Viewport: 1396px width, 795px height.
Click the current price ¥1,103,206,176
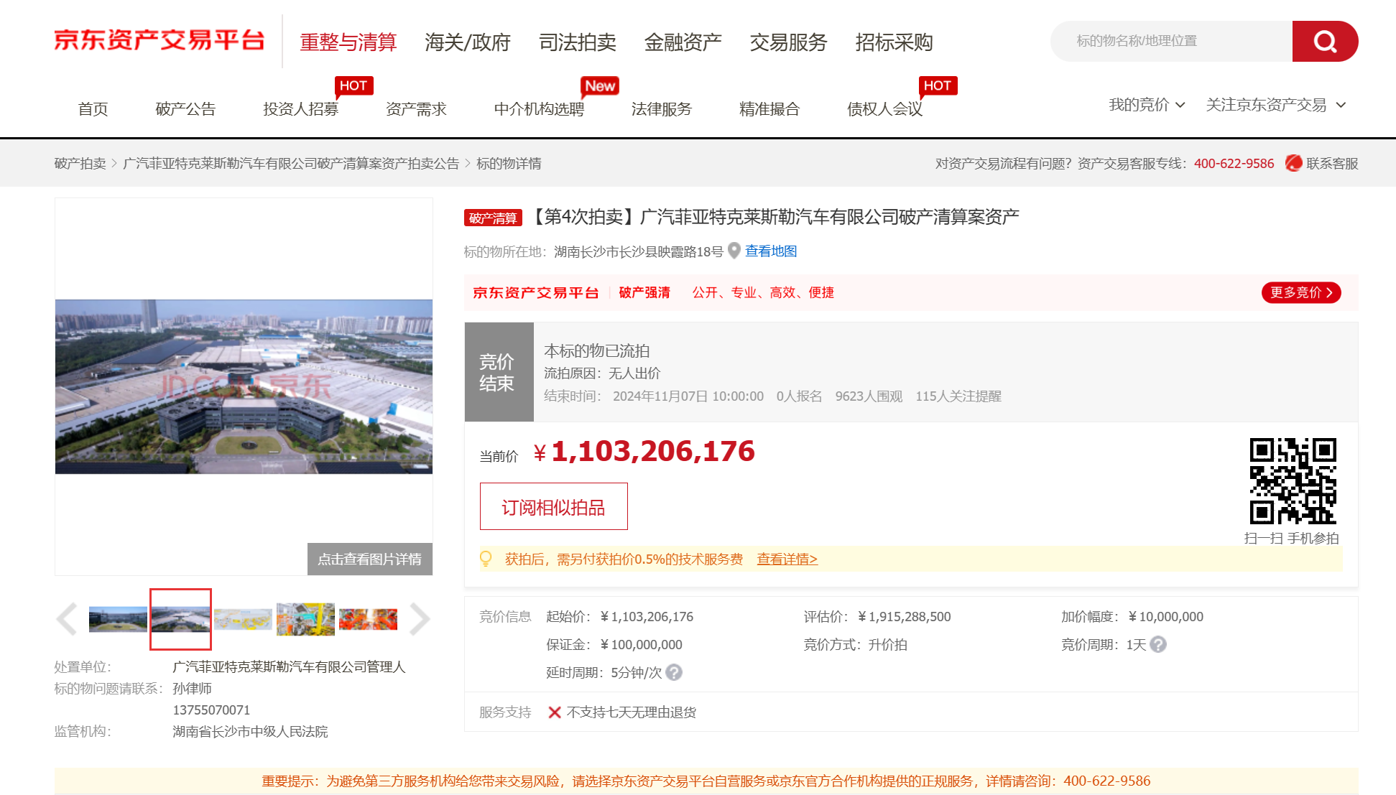644,451
